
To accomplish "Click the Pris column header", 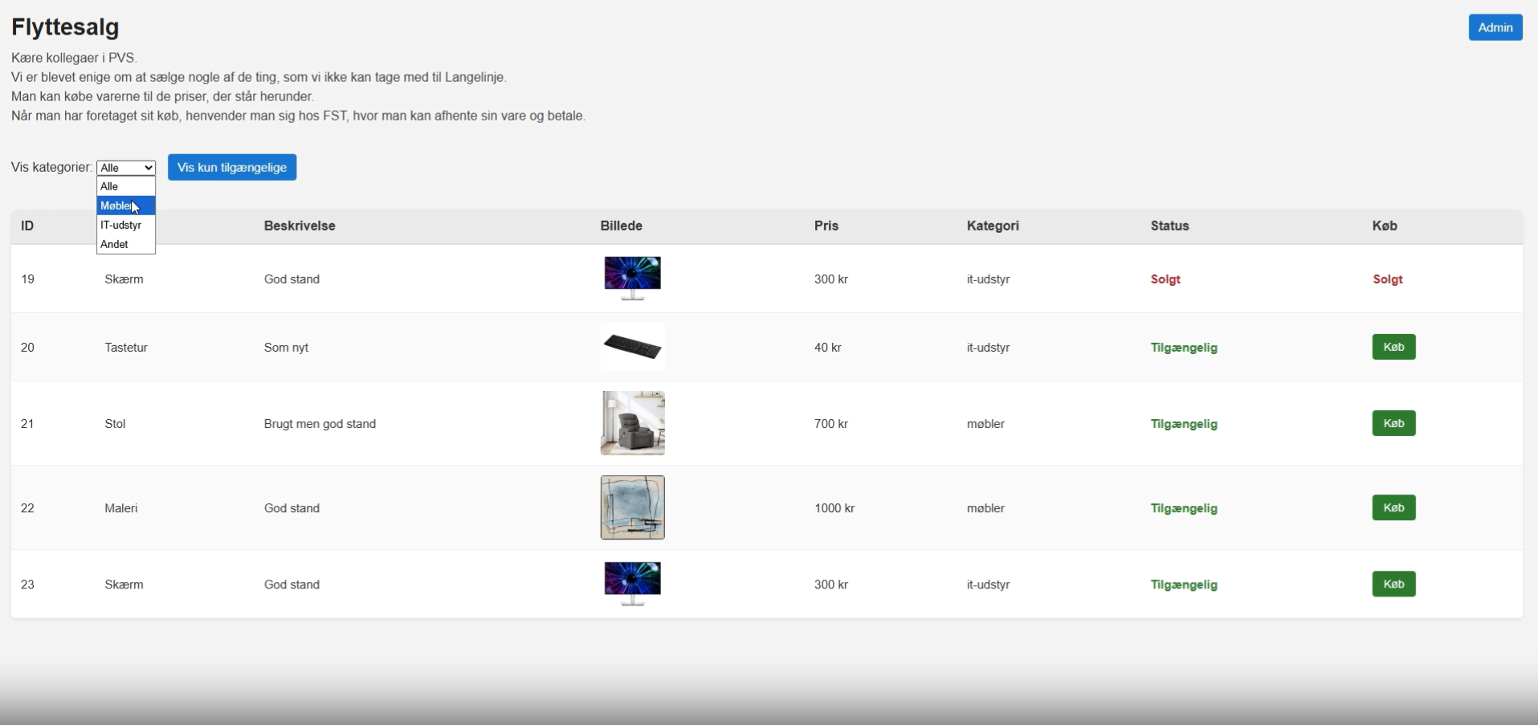I will pos(826,226).
